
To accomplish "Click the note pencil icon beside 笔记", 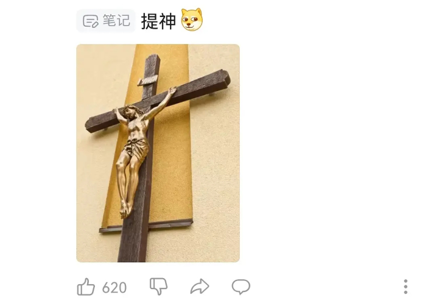I will pyautogui.click(x=90, y=21).
